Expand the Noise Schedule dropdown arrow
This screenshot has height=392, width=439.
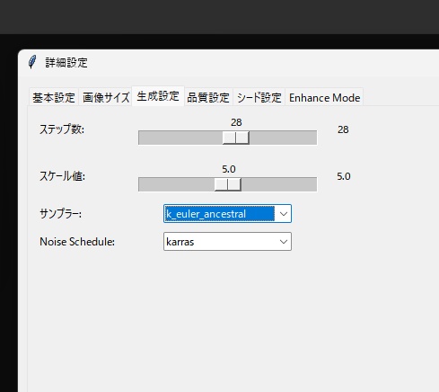pyautogui.click(x=284, y=242)
